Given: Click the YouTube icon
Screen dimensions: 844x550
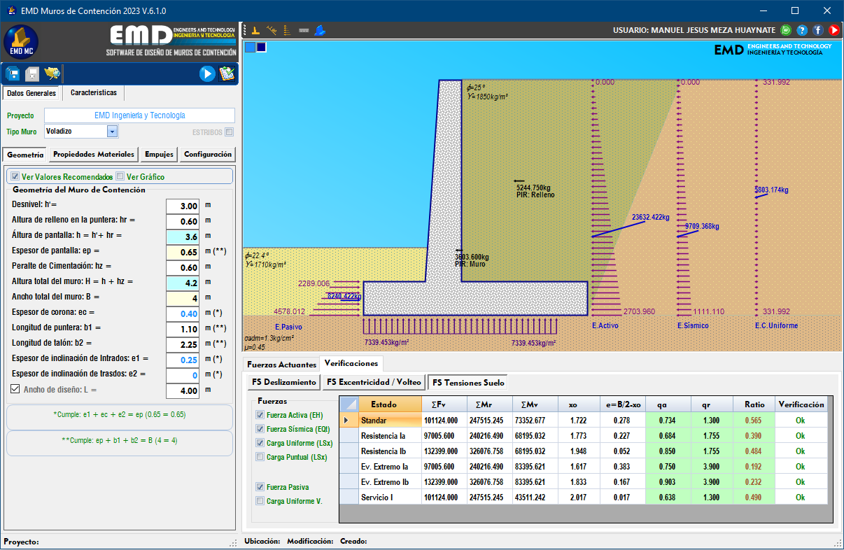Looking at the screenshot, I should 834,30.
